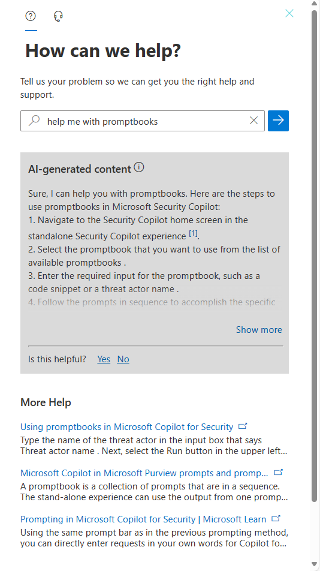Open Microsoft Purview prompts and promptbooks link
Viewport: 320px width, 571px height.
[x=144, y=473]
